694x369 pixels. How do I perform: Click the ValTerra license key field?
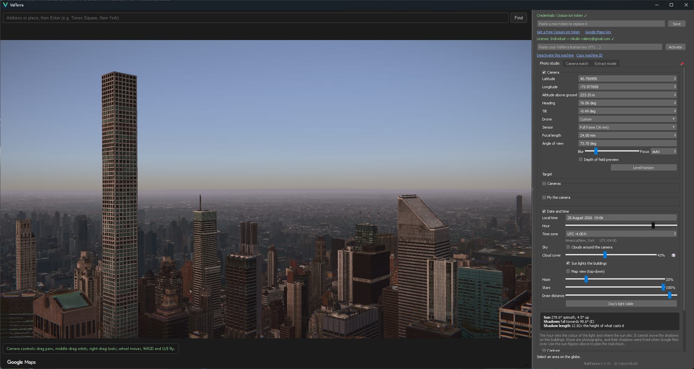tap(599, 47)
